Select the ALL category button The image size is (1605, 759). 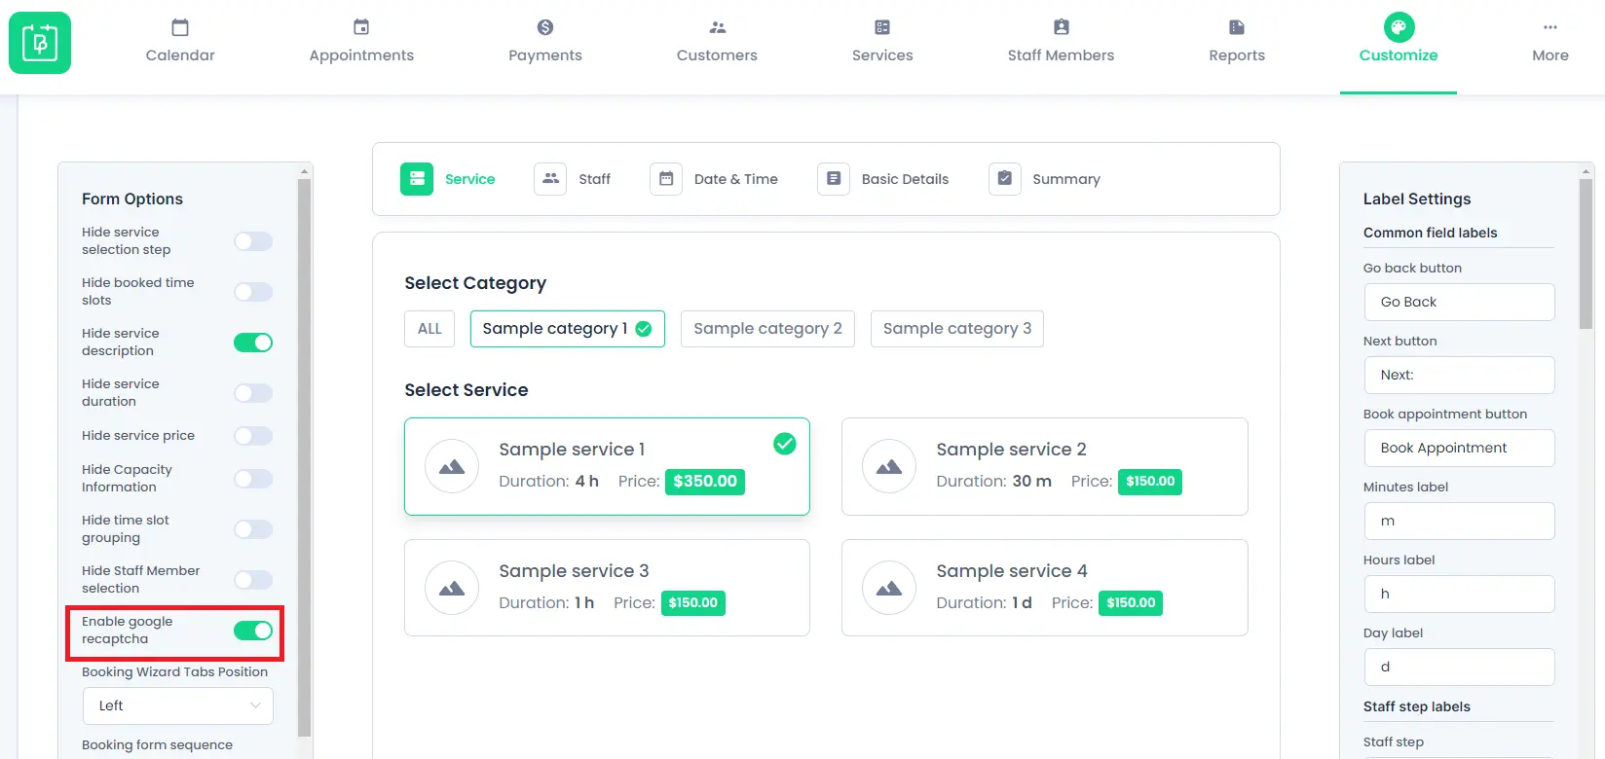pyautogui.click(x=429, y=329)
